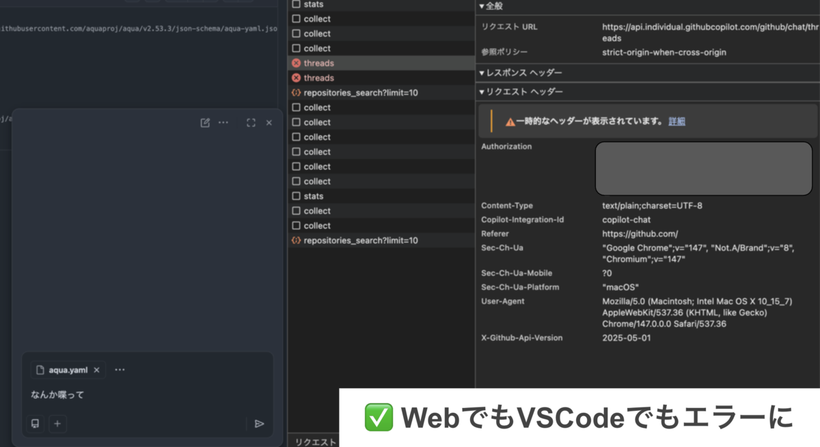Click the 2025-05-01 API version value

coord(627,338)
